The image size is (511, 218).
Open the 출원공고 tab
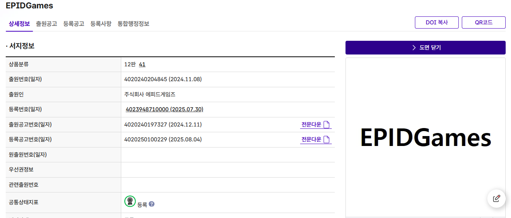(x=47, y=24)
